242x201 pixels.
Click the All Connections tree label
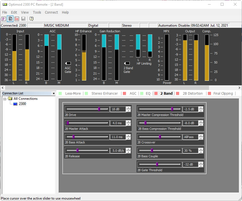[26, 98]
